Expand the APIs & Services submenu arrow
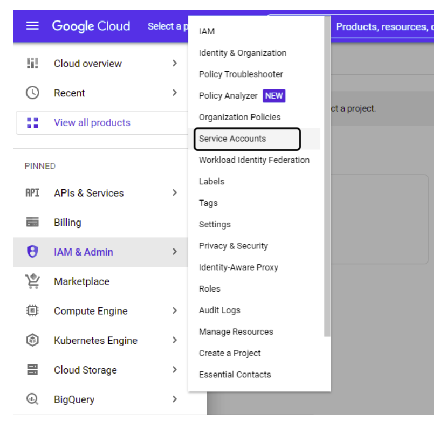 tap(175, 192)
